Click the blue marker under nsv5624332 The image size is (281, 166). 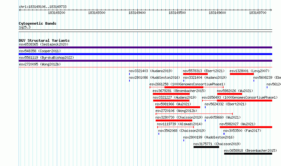point(205,107)
